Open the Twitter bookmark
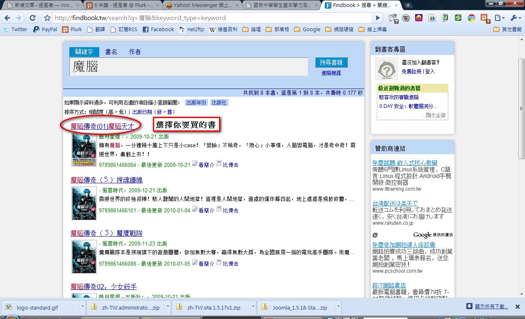Image resolution: width=525 pixels, height=319 pixels. pyautogui.click(x=15, y=30)
